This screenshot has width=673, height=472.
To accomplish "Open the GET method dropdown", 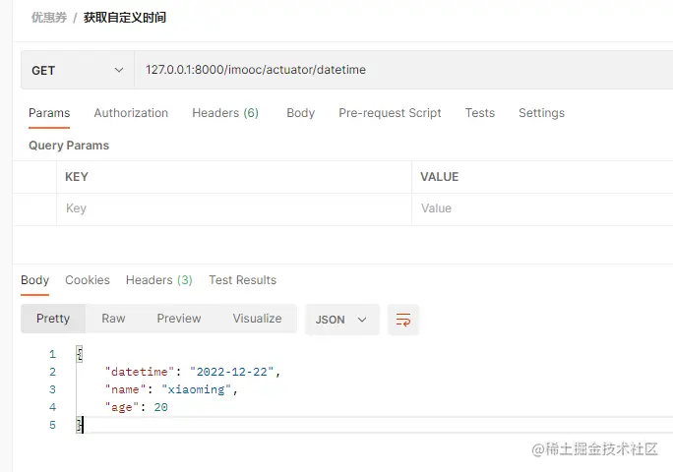I will 78,71.
